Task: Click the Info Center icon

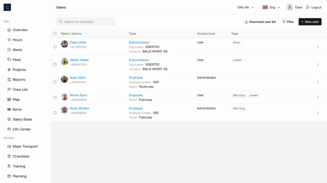Action: pos(9,129)
